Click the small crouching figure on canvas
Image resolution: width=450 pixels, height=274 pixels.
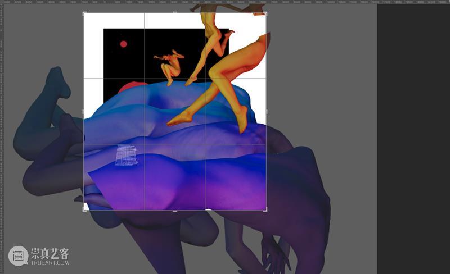click(x=170, y=67)
